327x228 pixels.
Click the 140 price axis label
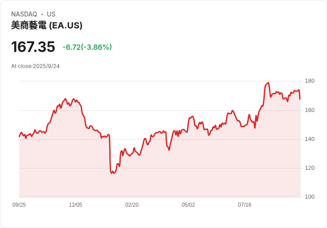310,139
